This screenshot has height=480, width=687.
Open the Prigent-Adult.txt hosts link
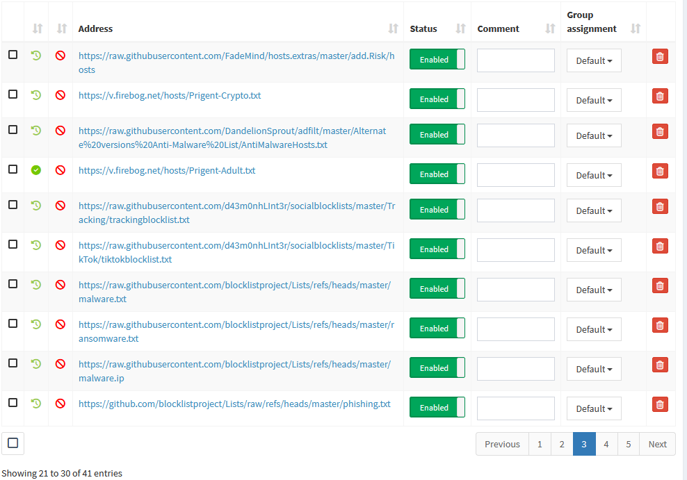(x=167, y=170)
